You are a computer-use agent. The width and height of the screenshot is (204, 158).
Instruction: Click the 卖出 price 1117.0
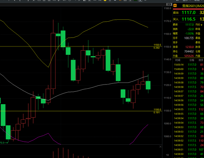pyautogui.click(x=188, y=13)
